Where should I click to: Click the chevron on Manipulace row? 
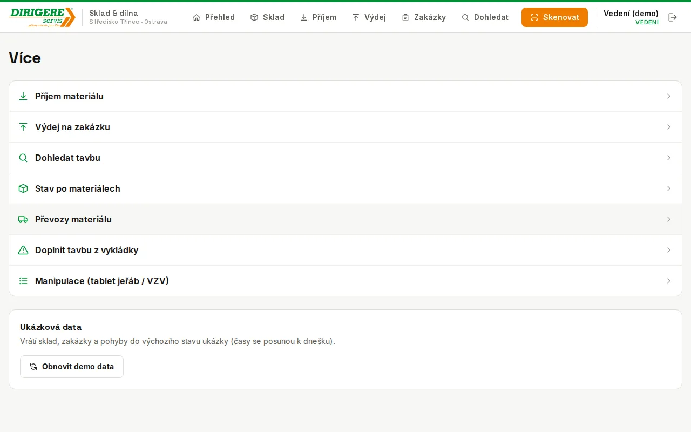coord(669,281)
